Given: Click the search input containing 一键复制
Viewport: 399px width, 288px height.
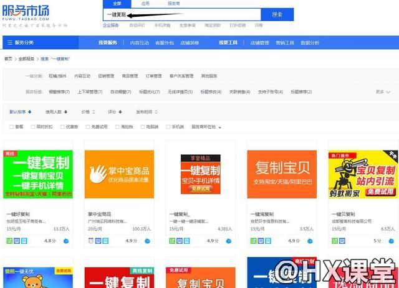Looking at the screenshot, I should pyautogui.click(x=182, y=14).
